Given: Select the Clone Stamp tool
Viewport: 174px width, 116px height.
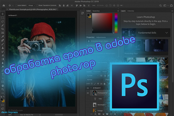Looking at the screenshot, I should [3, 48].
